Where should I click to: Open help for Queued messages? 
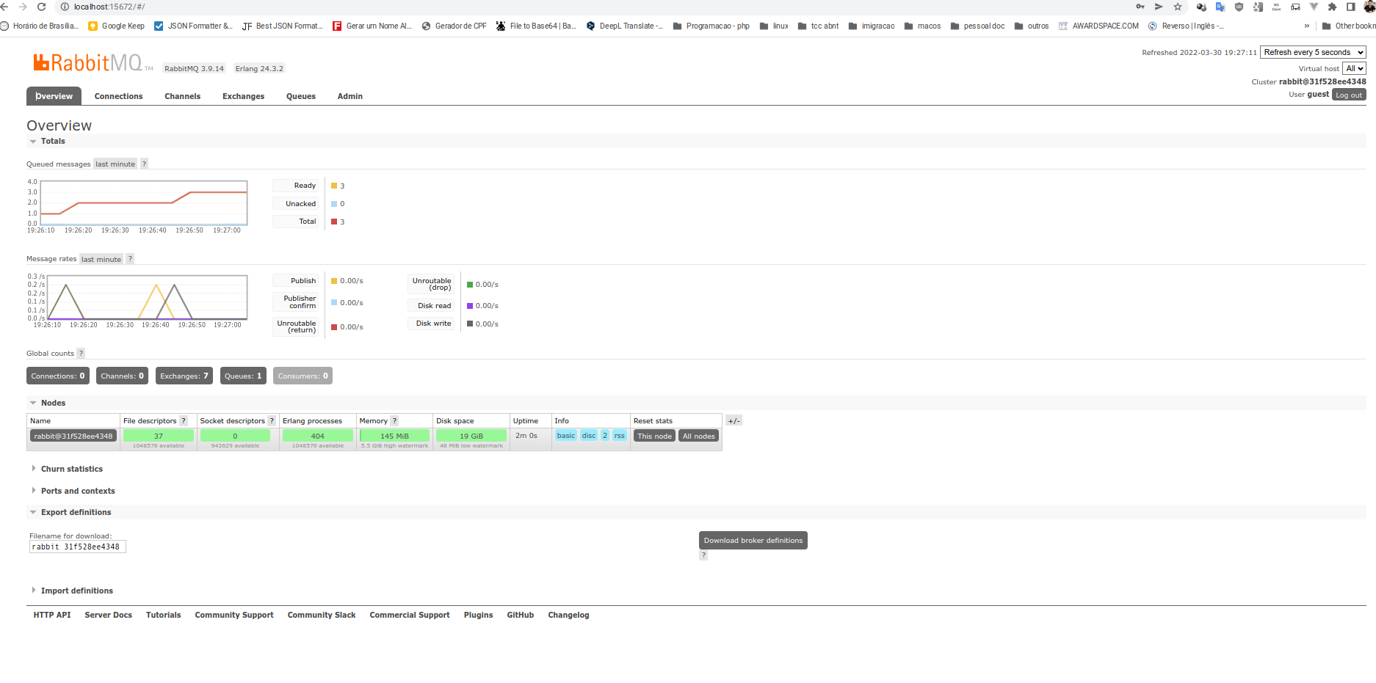point(144,164)
